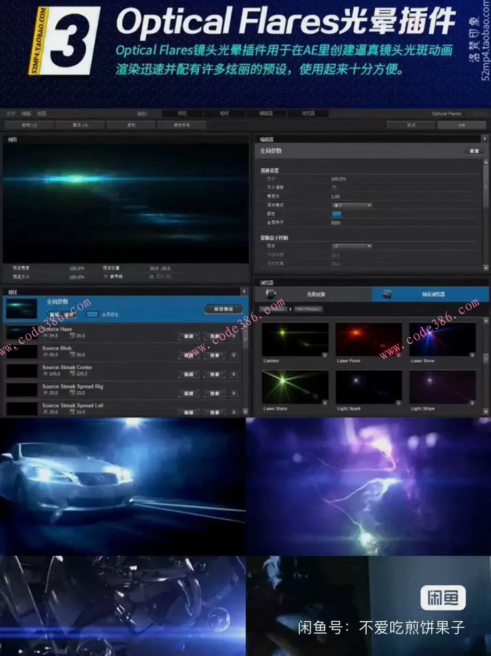Collapse the editor panel using corner arrow
The image size is (491, 656).
485,139
